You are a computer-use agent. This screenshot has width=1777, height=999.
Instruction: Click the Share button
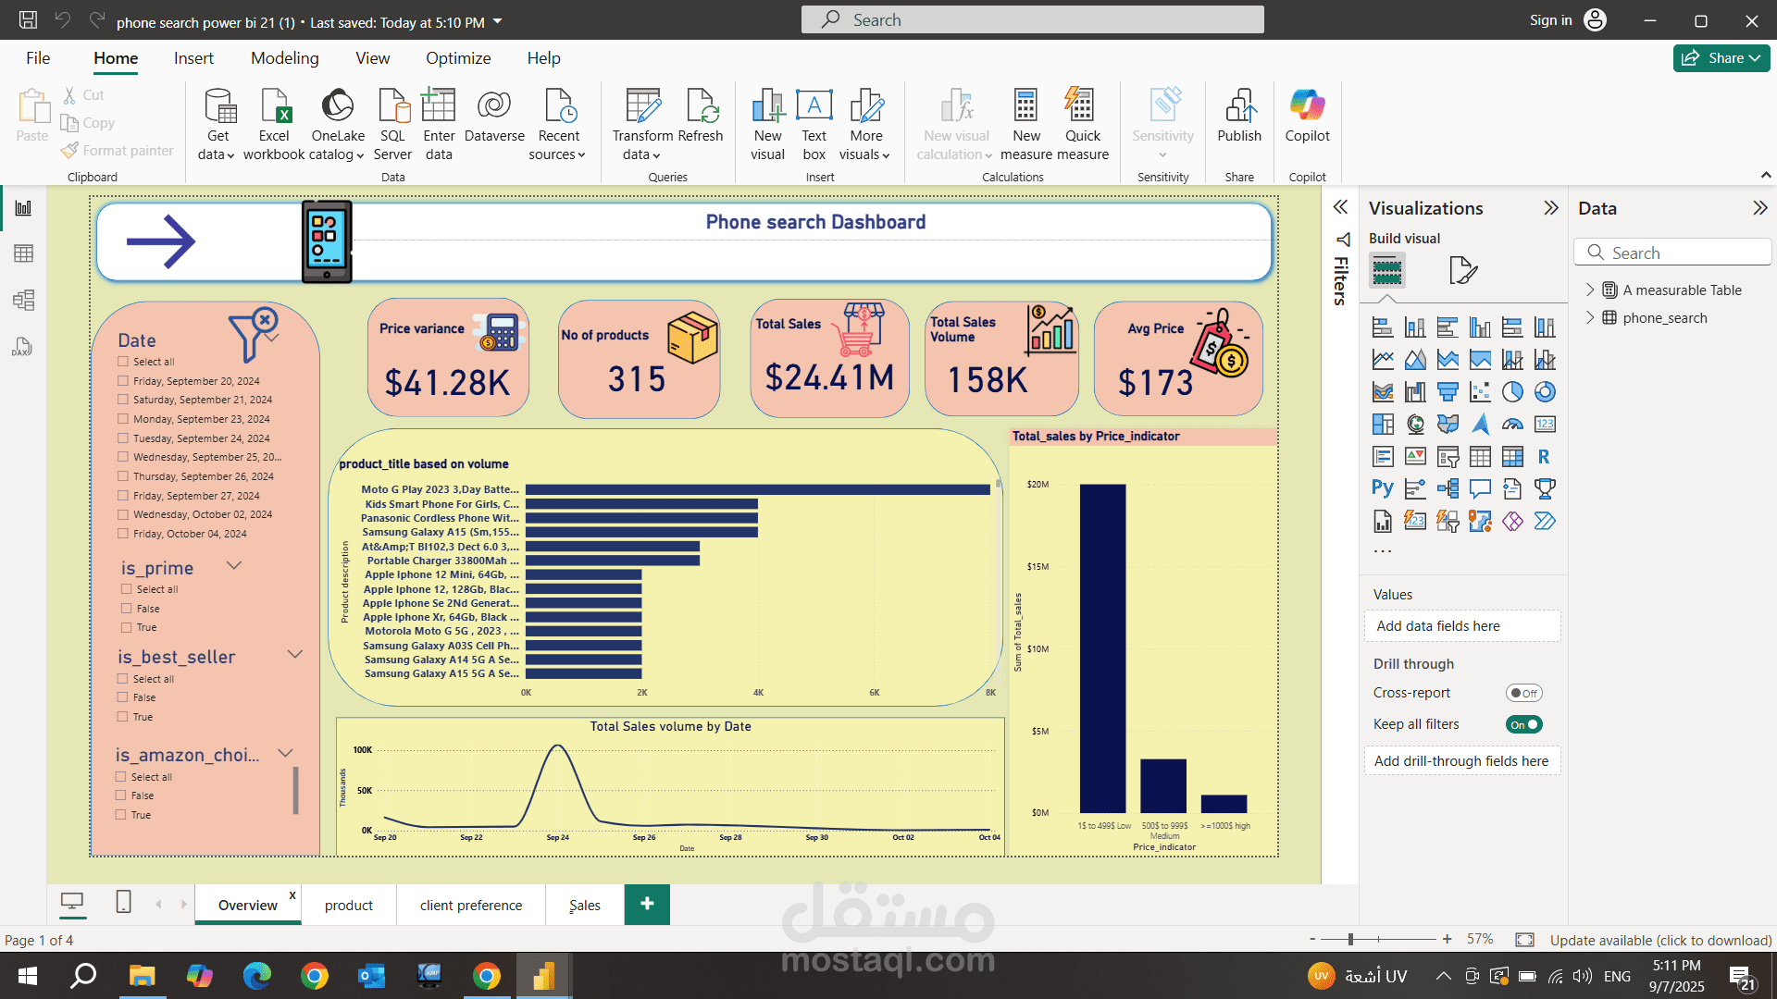click(1721, 58)
